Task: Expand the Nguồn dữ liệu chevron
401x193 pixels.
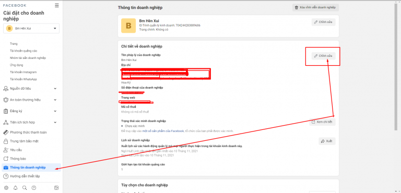Action: 55,89
